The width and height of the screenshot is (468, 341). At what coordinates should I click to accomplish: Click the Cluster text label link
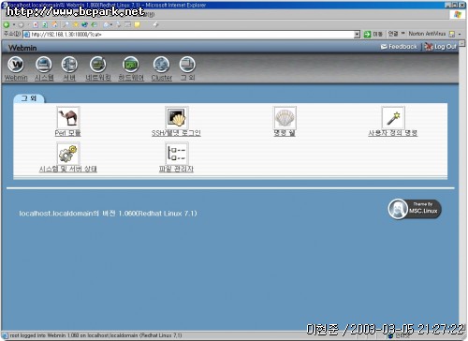click(x=162, y=78)
